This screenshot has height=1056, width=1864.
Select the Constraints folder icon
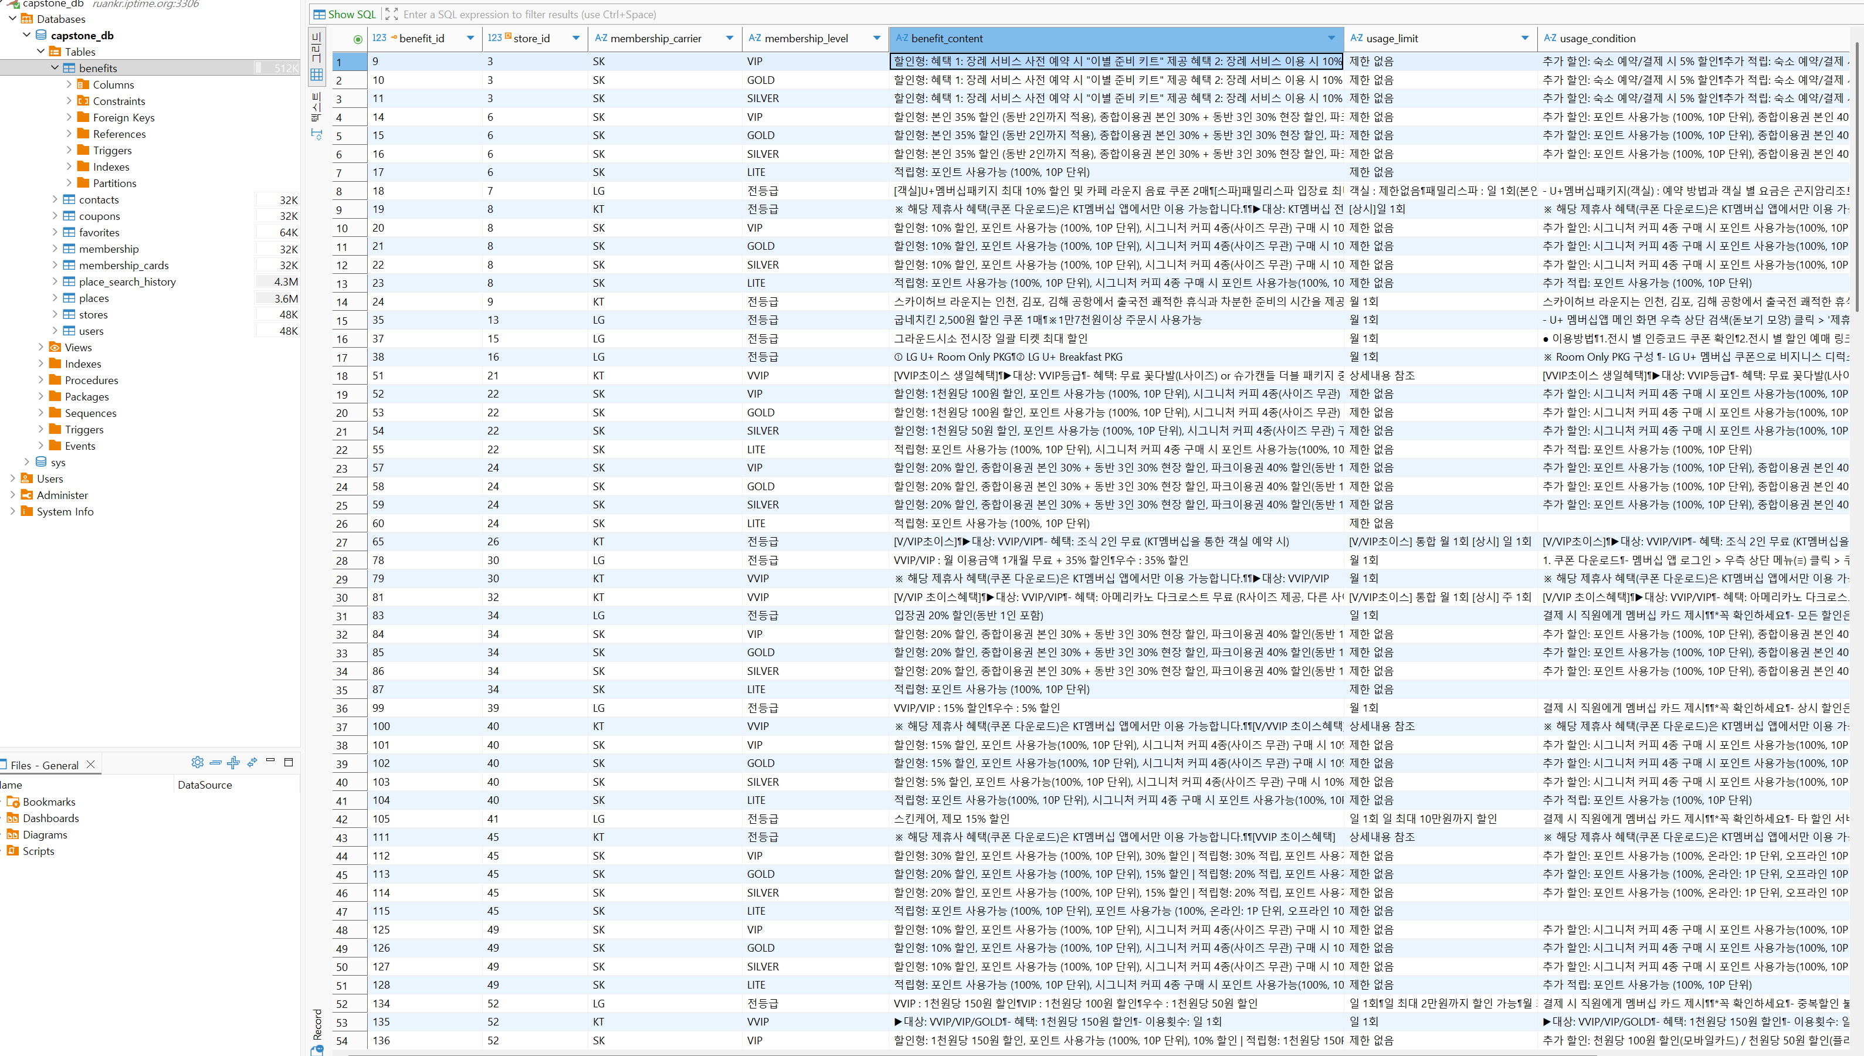(x=83, y=101)
